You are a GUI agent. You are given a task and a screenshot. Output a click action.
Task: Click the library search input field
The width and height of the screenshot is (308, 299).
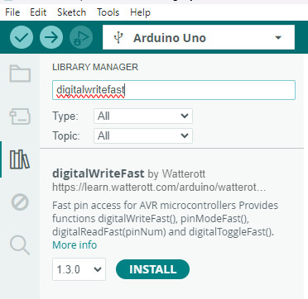pos(174,90)
